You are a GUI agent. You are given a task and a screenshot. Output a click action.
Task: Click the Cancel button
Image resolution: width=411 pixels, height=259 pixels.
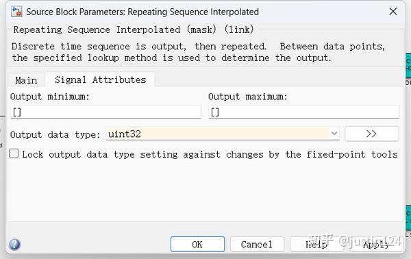257,245
